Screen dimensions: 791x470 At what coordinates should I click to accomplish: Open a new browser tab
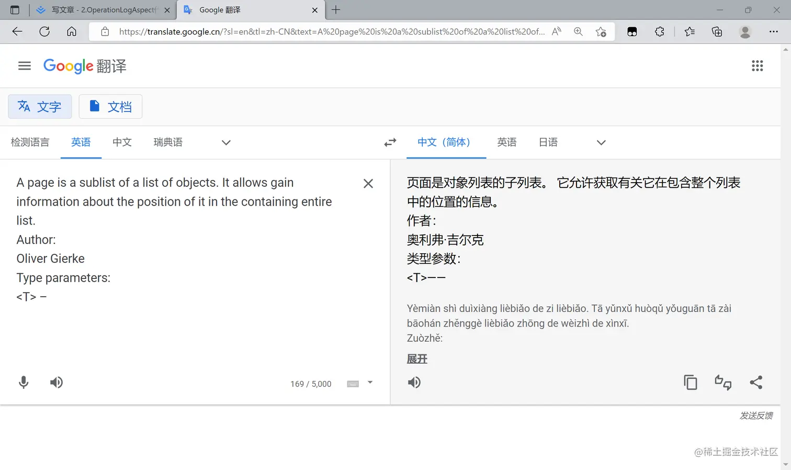(336, 9)
